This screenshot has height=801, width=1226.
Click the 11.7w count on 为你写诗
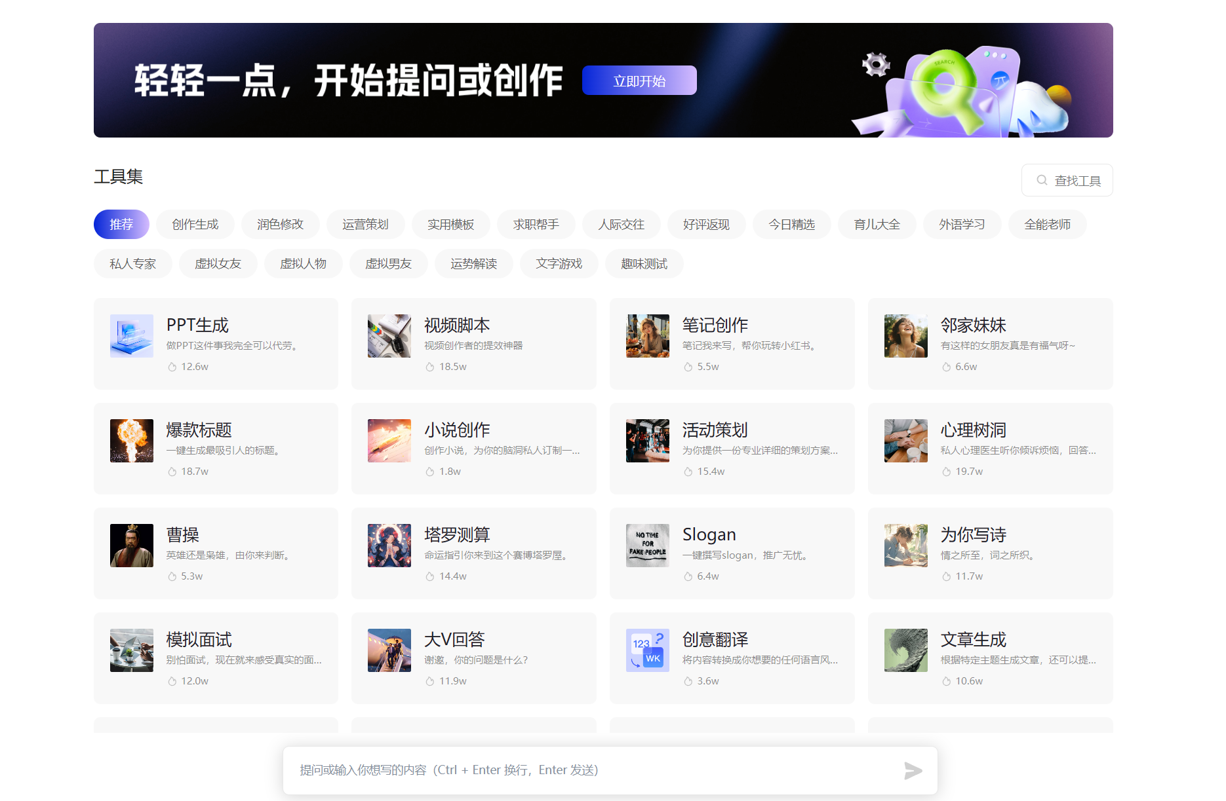coord(969,576)
